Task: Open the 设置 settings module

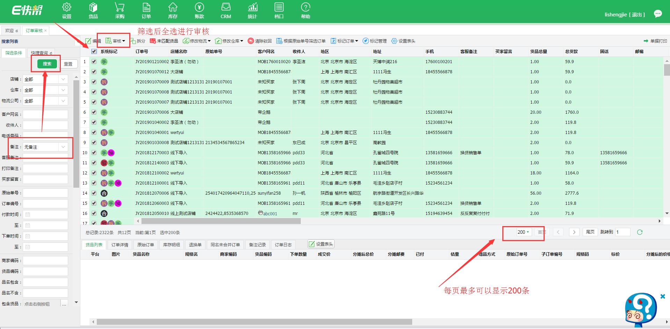Action: [x=67, y=11]
